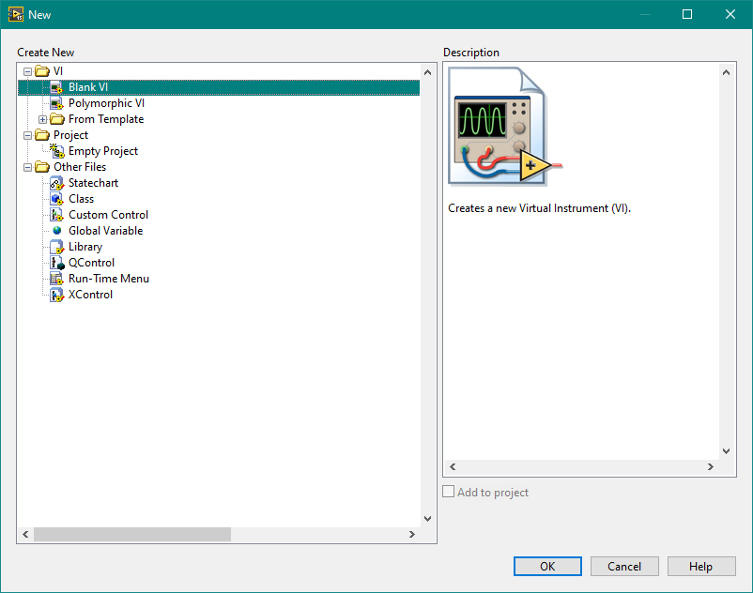This screenshot has height=593, width=753.
Task: Open Help for the New dialog
Action: pyautogui.click(x=700, y=566)
